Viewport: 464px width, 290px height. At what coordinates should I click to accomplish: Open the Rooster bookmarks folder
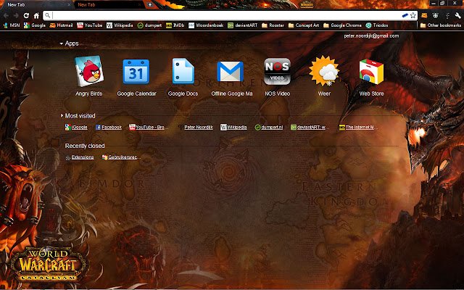pos(273,25)
